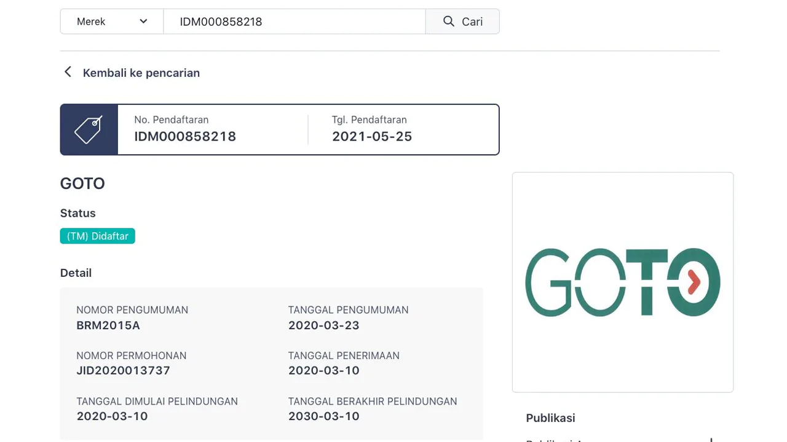
Task: Click the (TM) Didaftar status badge
Action: click(97, 236)
